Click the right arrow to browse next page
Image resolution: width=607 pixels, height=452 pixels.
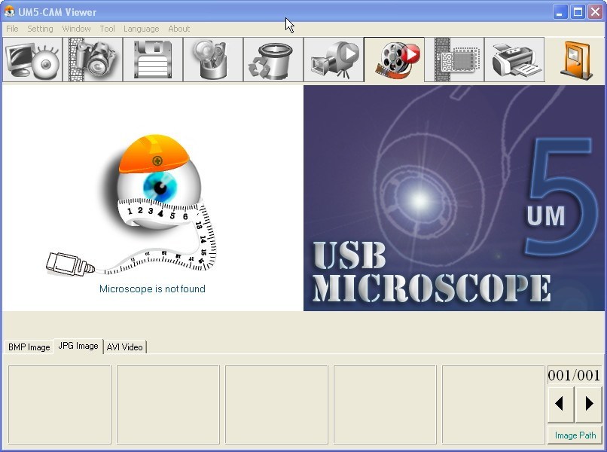pyautogui.click(x=591, y=404)
